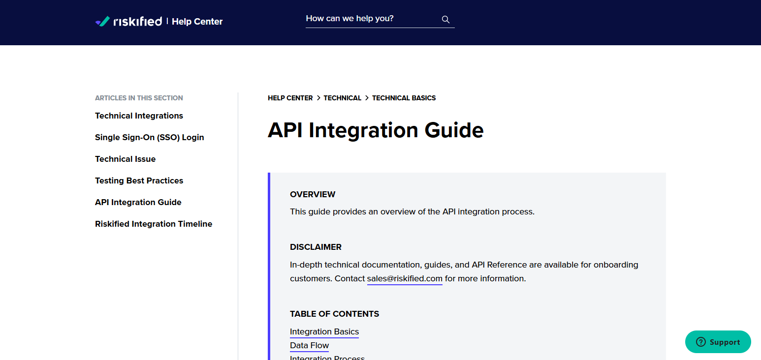
Task: Open the Support chat button
Action: click(x=718, y=342)
